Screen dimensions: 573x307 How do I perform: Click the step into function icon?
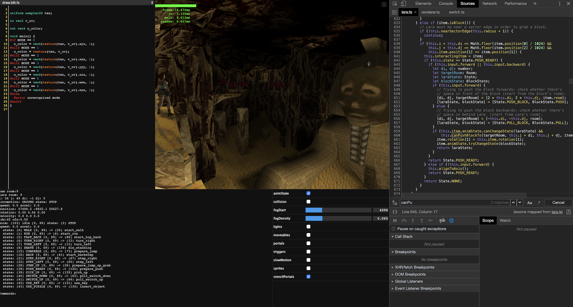(x=413, y=220)
